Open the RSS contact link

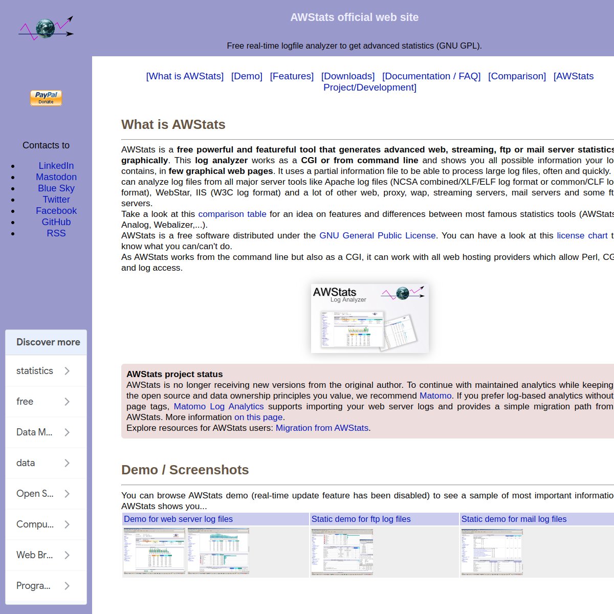pos(56,233)
